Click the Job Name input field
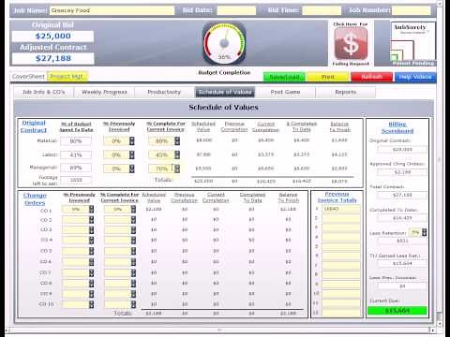This screenshot has height=337, width=450. pyautogui.click(x=112, y=10)
